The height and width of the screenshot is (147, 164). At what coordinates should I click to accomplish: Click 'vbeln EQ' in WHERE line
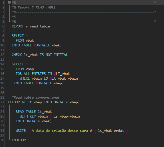pyautogui.click(x=40, y=78)
